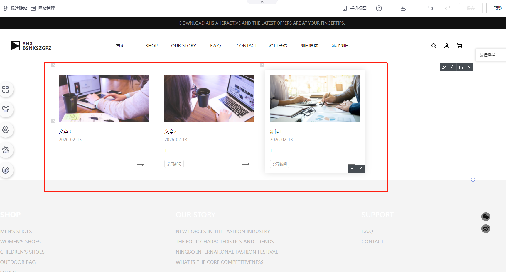Click the pencil edit icon on 新闻1 card
Screen dimensions: 506x272
coord(352,169)
